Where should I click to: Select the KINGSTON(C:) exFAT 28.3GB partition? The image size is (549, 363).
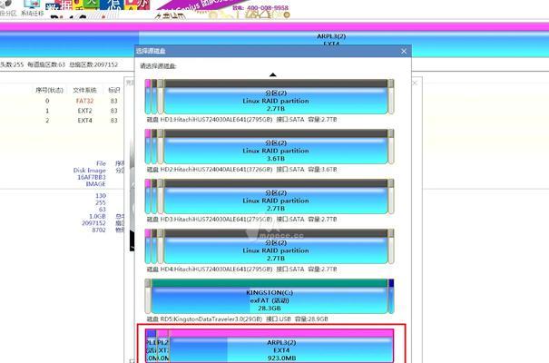pyautogui.click(x=270, y=297)
